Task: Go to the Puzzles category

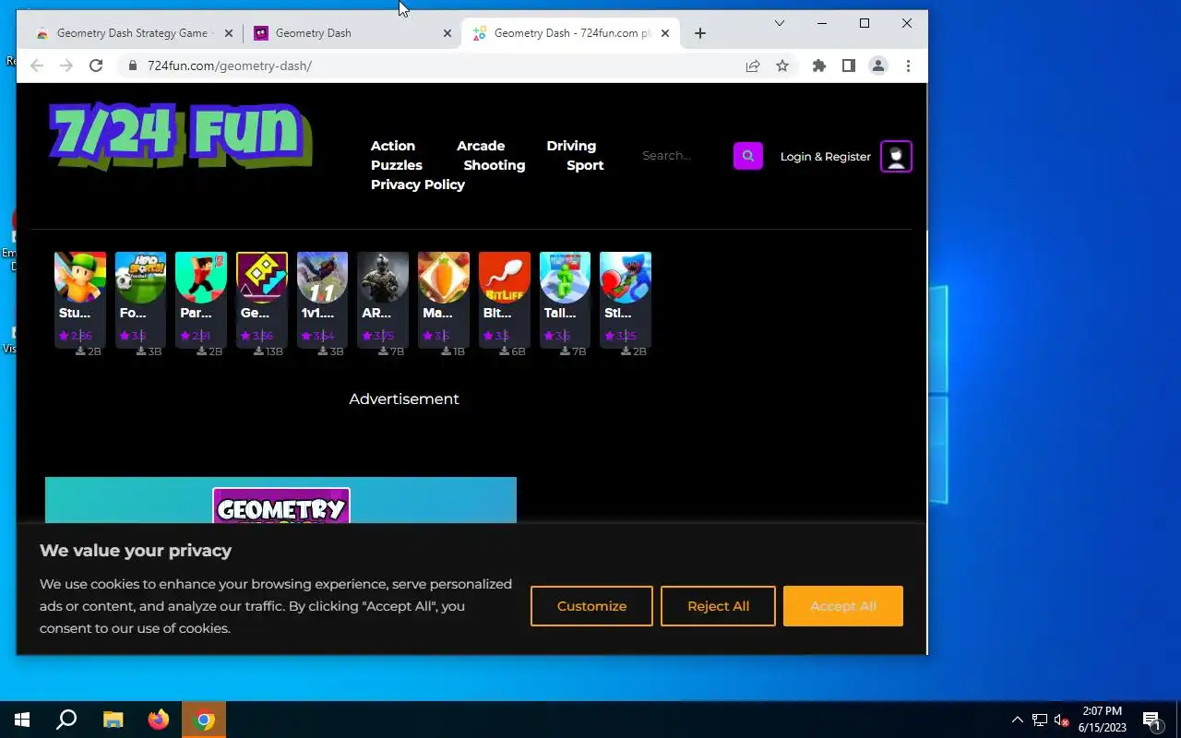Action: click(397, 165)
